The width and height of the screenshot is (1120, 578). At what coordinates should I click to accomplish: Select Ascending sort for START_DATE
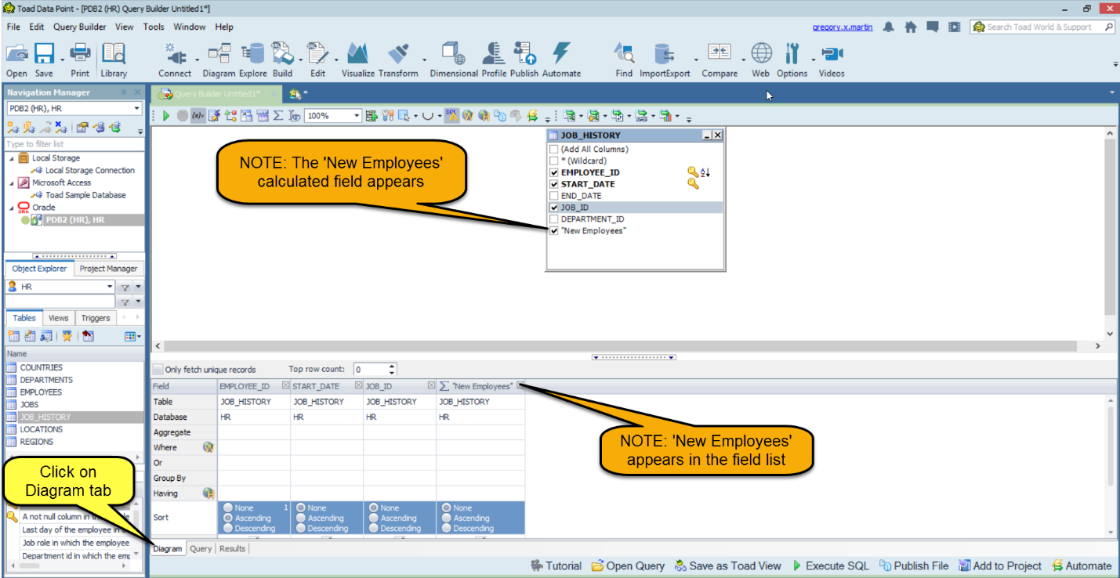[302, 518]
